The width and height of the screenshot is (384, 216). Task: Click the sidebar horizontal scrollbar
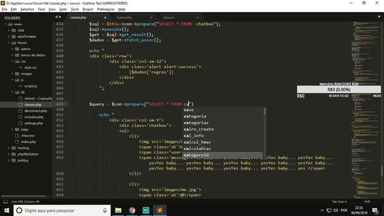point(24,196)
